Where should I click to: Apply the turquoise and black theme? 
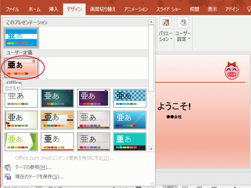(130, 141)
